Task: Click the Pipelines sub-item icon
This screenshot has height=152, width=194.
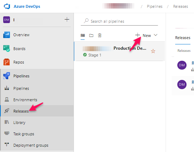Action: (7, 88)
